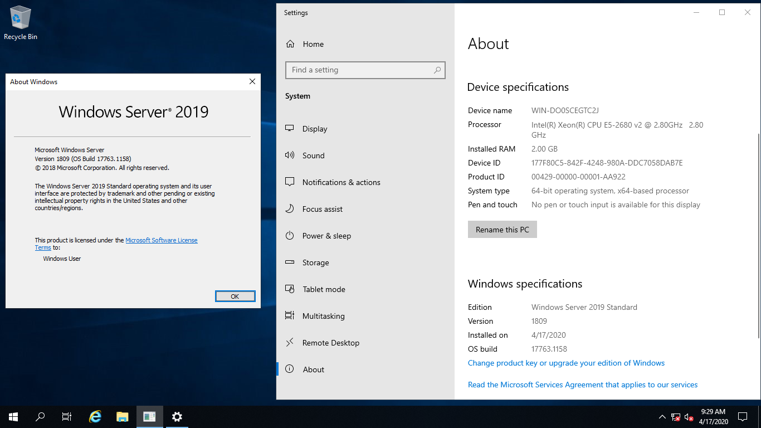Click the Edition value Windows Server 2019 Standard
Screen dimensions: 761x428
tap(584, 307)
